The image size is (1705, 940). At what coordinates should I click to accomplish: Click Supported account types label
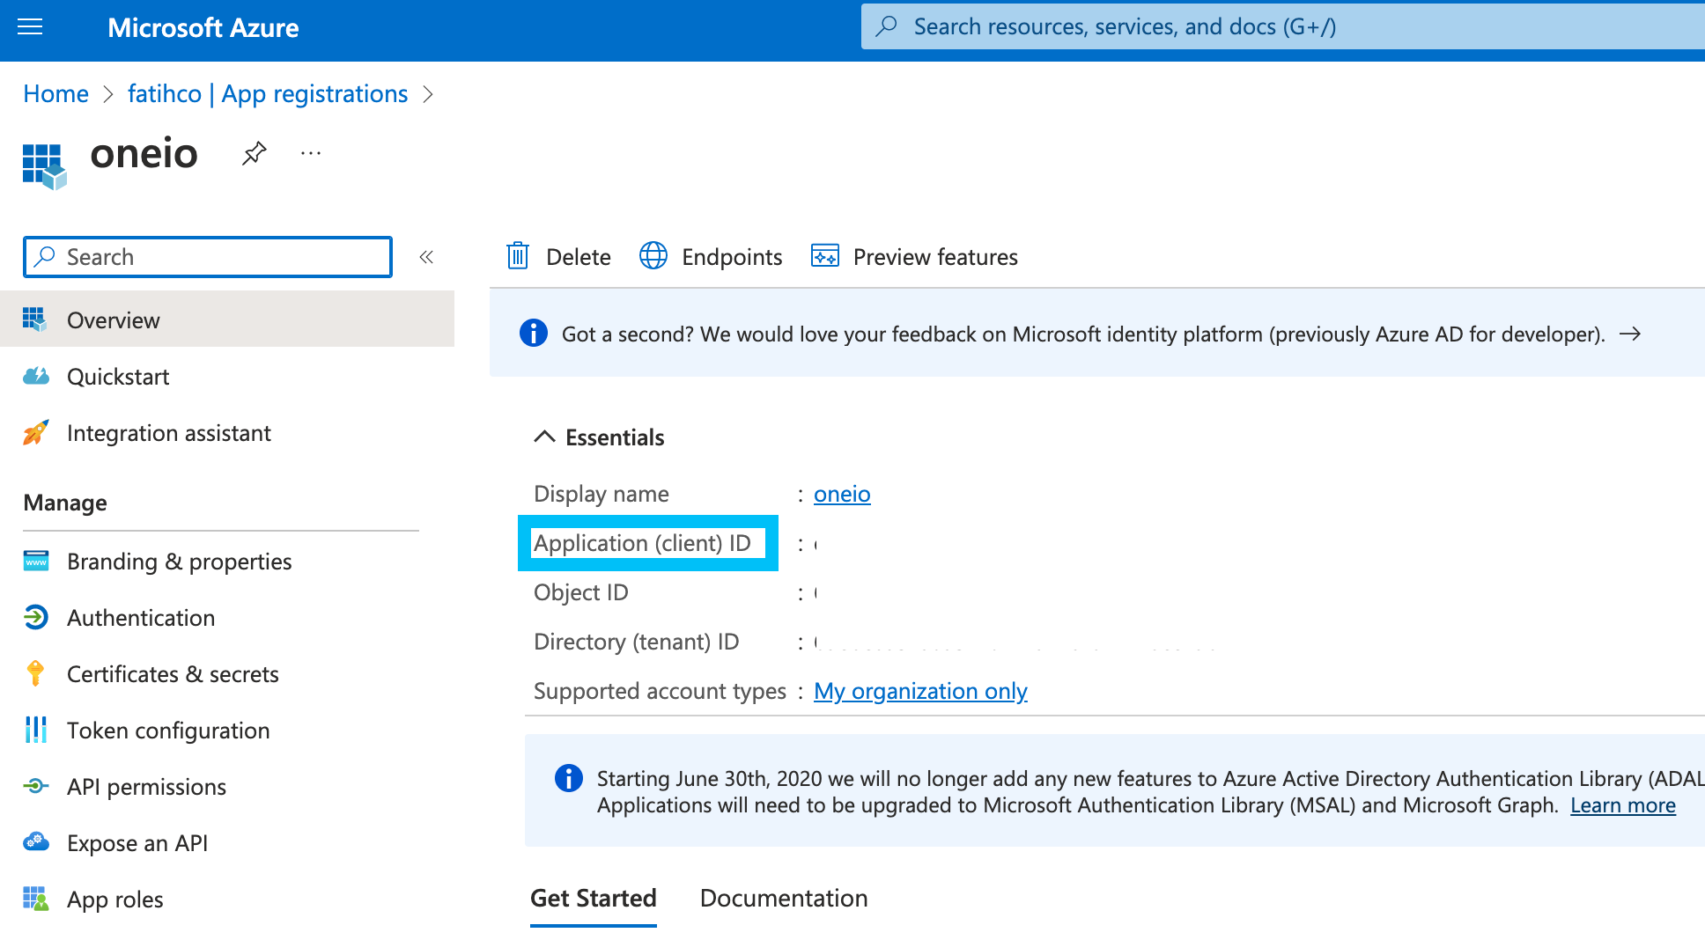point(660,691)
